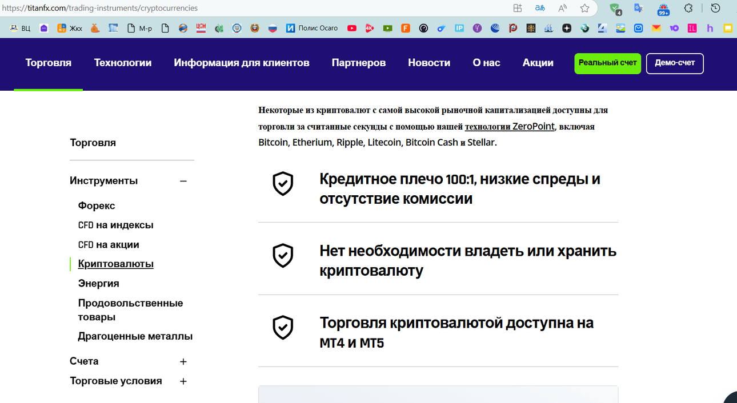Click the shield icon beside MT4 и MT5

[283, 328]
